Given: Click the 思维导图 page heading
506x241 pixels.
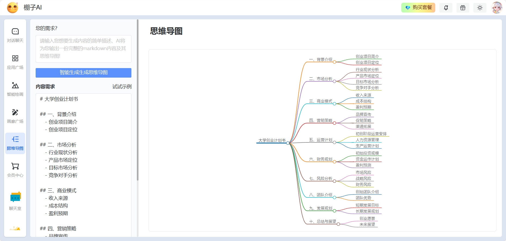Looking at the screenshot, I should 166,31.
